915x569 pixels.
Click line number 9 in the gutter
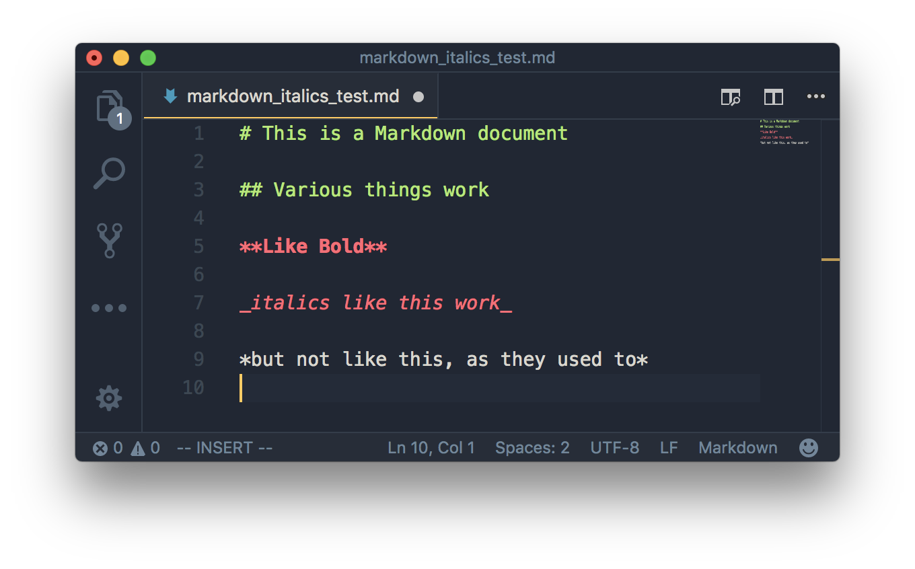point(198,358)
